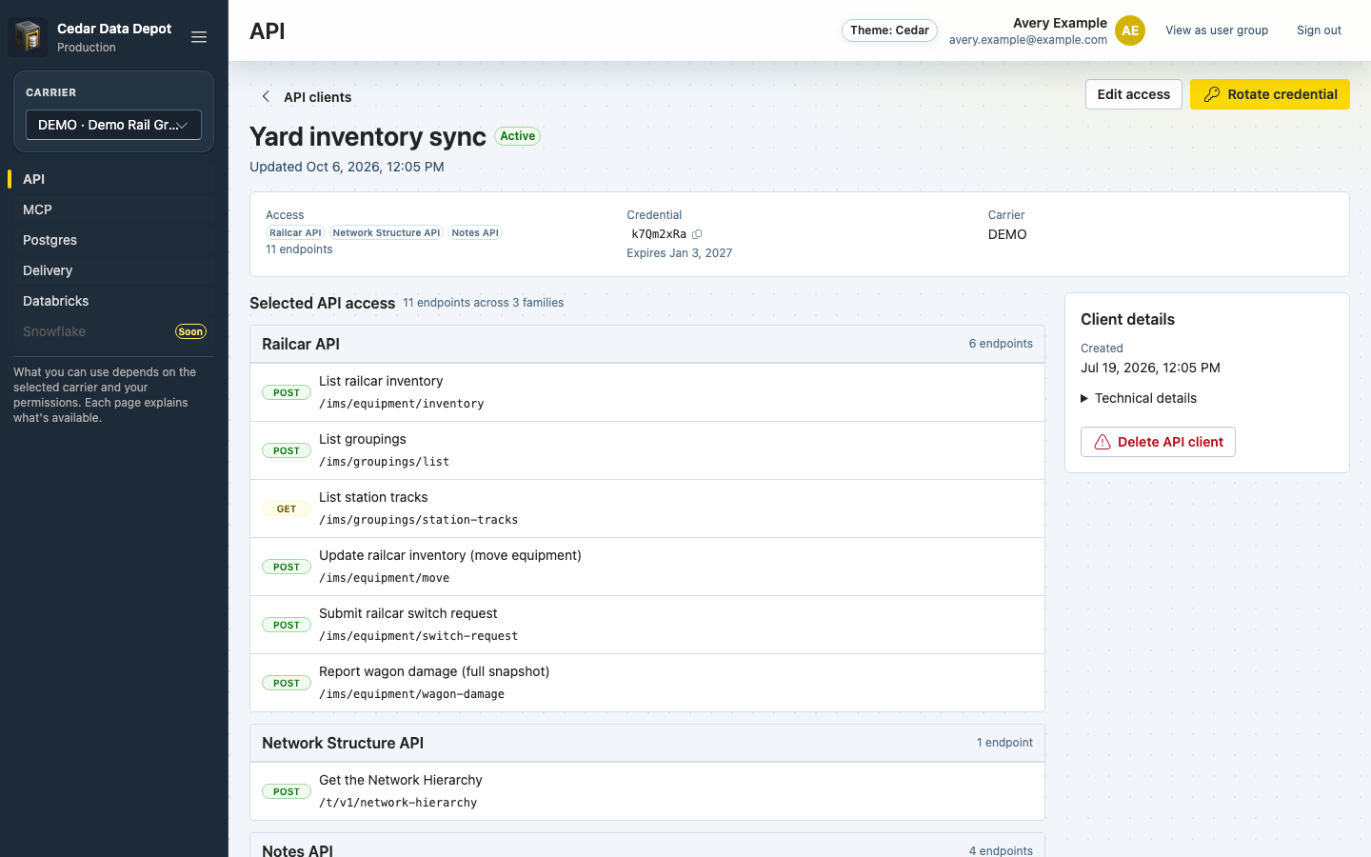Open the DEMO carrier dropdown

coord(113,125)
